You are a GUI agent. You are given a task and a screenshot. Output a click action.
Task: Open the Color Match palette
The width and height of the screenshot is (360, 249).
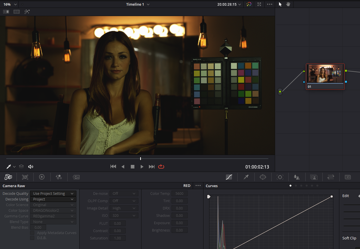(25, 177)
